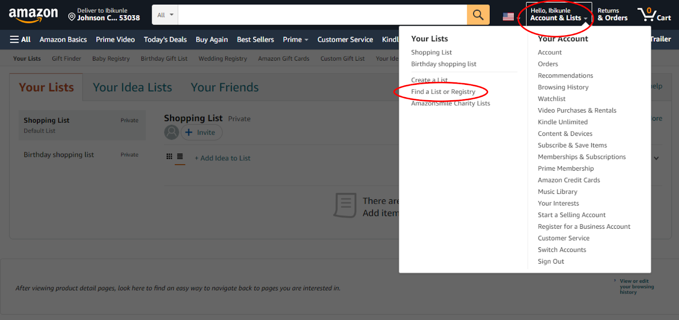Open Video Purchases & Rentals
Viewport: 679px width, 320px height.
[x=577, y=110]
